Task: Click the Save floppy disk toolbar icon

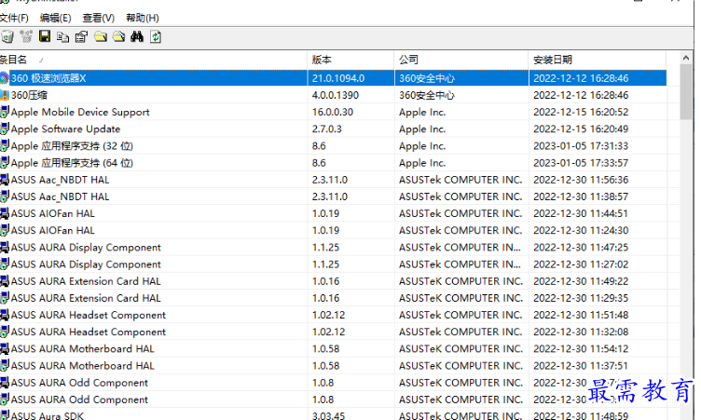Action: click(x=45, y=36)
